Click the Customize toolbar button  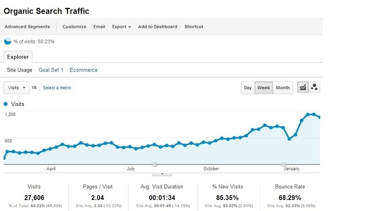[x=74, y=26]
